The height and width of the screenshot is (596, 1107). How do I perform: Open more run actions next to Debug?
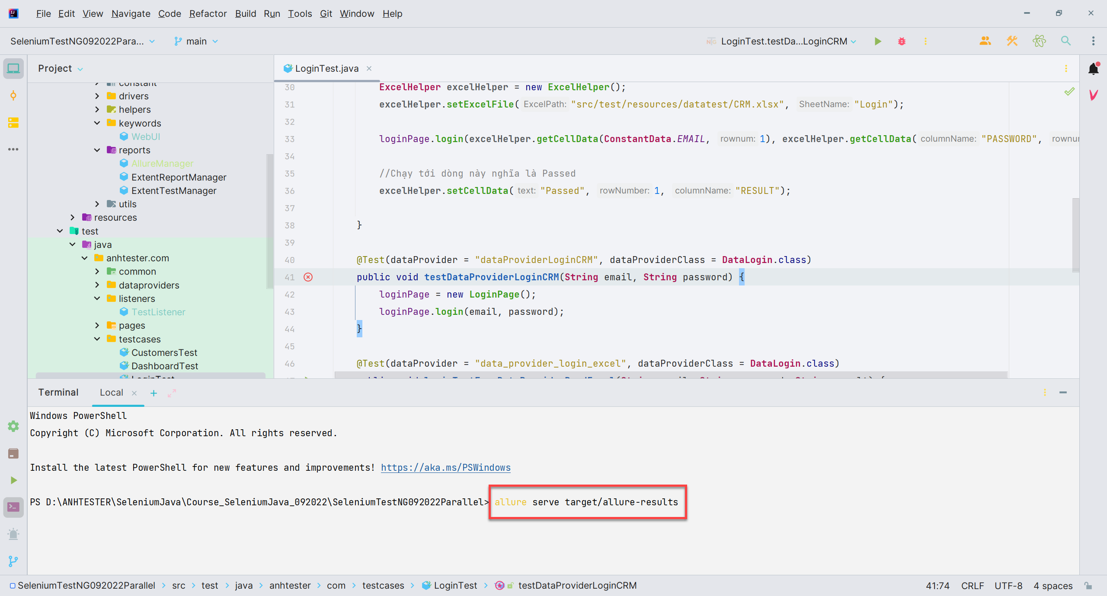click(x=925, y=41)
